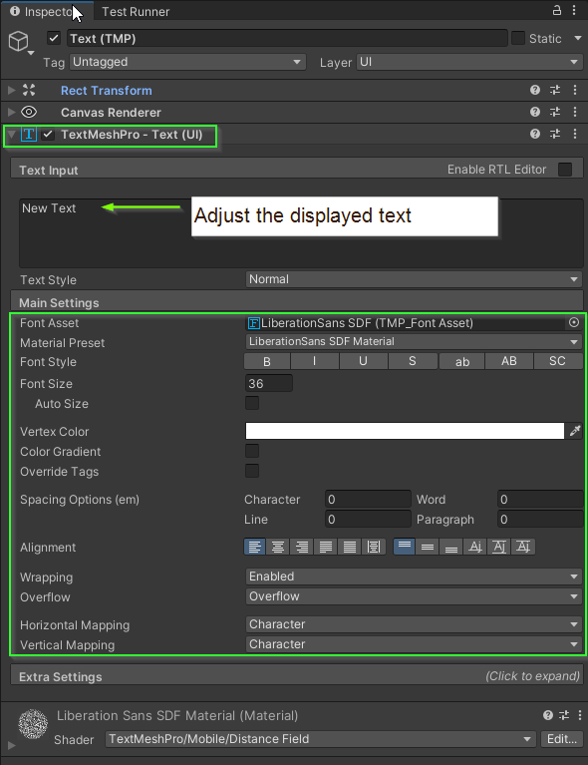Set horizontal alignment to Justified
Image resolution: width=588 pixels, height=765 pixels.
point(326,547)
